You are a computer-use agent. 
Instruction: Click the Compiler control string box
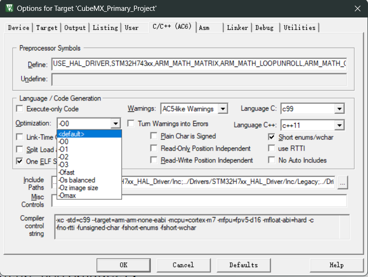click(202, 227)
